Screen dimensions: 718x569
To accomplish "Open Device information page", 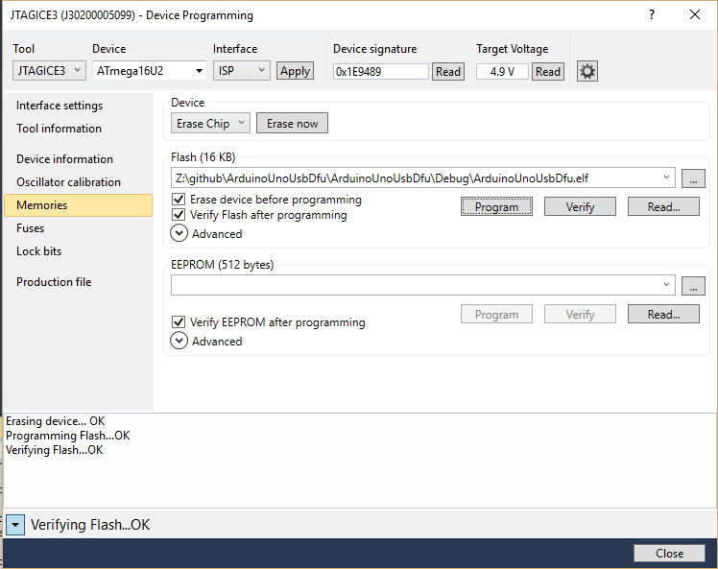I will pos(64,159).
